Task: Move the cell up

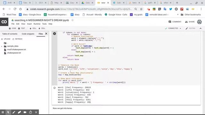Action: [x=33, y=28]
